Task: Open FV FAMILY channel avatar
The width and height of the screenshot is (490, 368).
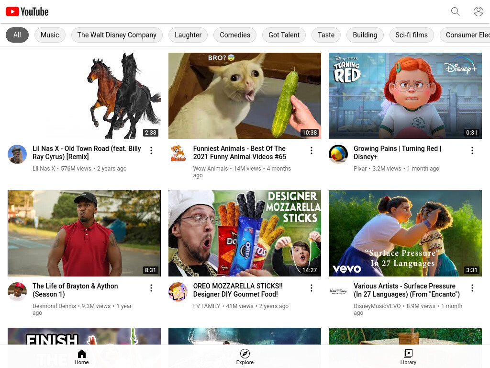Action: pos(178,292)
